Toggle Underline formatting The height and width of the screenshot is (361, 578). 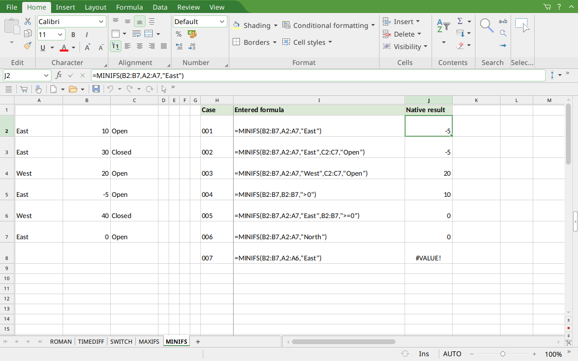click(x=43, y=47)
